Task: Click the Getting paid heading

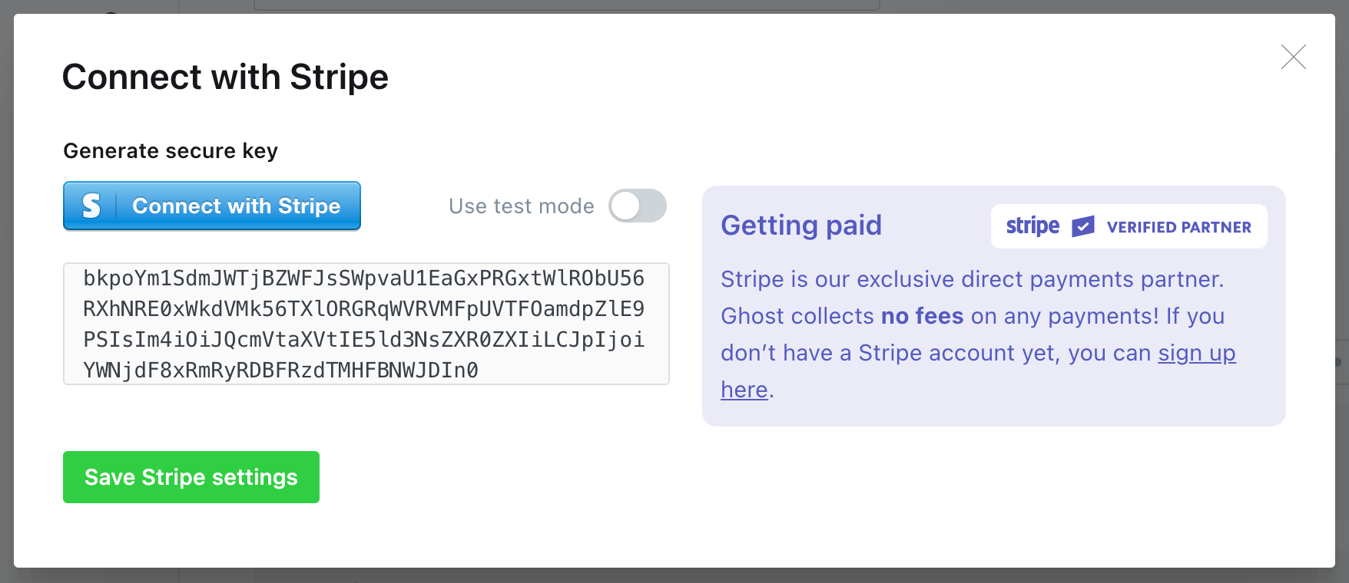Action: click(801, 226)
